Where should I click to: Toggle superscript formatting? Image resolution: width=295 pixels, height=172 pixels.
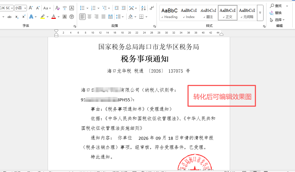coord(24,17)
